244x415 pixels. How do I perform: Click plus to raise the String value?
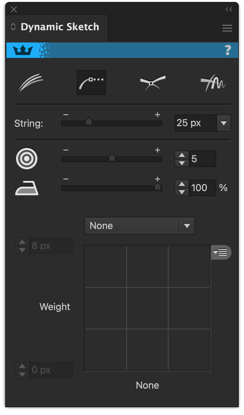click(x=158, y=114)
